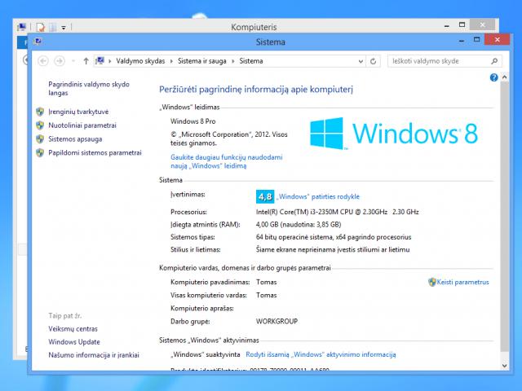
Task: Open recent locations dropdown arrow
Action: point(73,61)
